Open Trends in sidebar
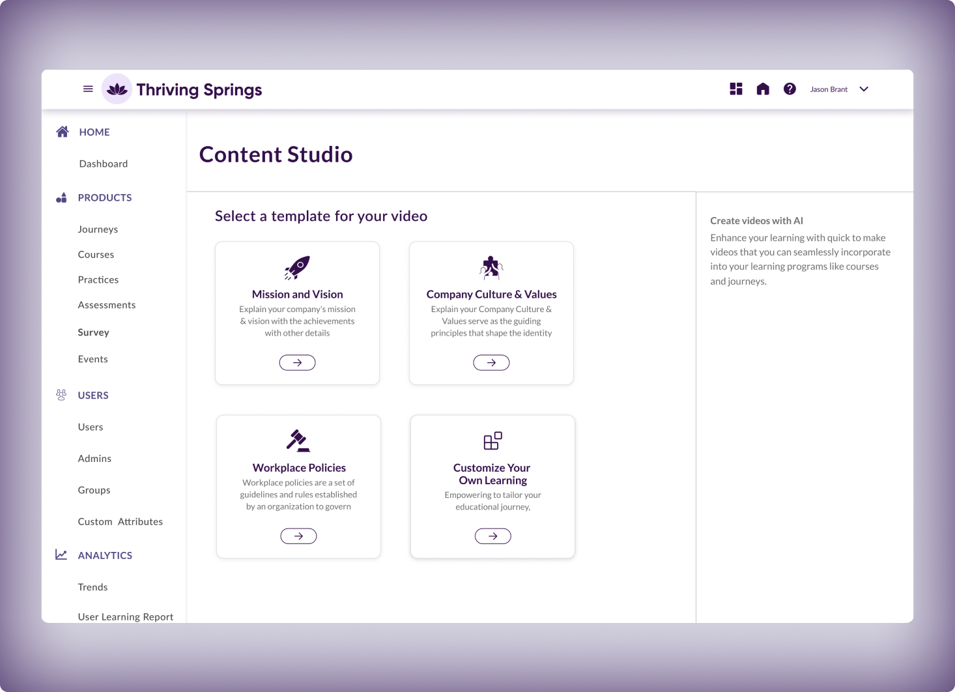This screenshot has width=955, height=692. (x=93, y=587)
